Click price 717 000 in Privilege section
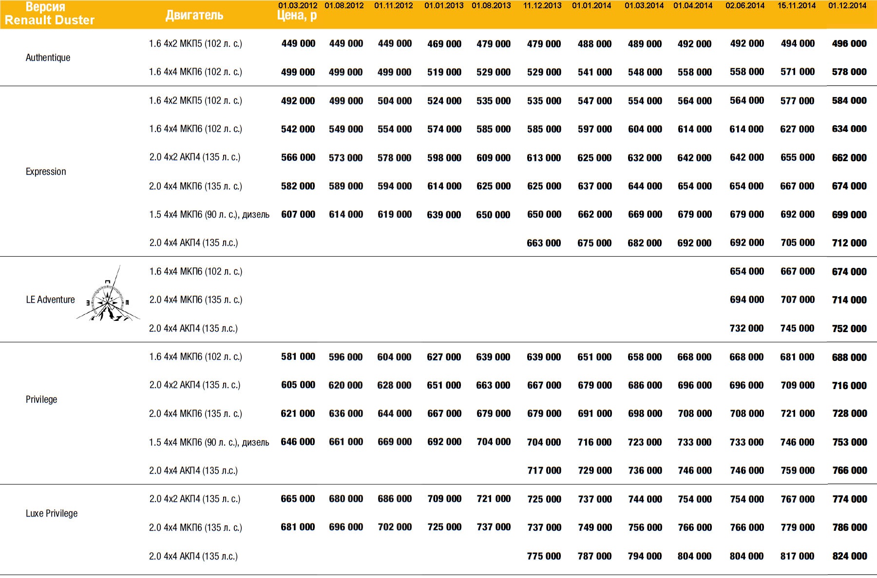877x578 pixels. click(x=544, y=470)
